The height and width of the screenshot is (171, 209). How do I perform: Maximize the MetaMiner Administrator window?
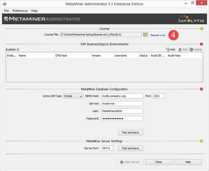coord(193,3)
